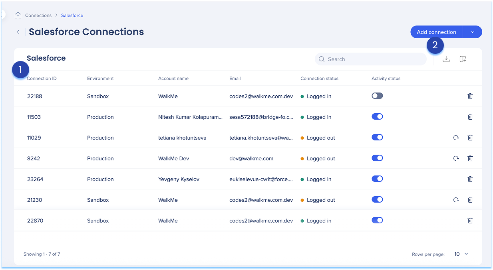Delete connection 11503 with trash icon
The image size is (493, 270).
click(470, 117)
